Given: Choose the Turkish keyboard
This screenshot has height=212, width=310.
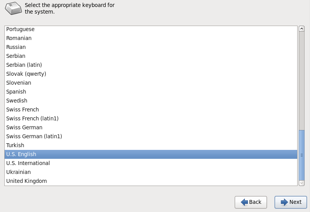Looking at the screenshot, I should [15, 145].
